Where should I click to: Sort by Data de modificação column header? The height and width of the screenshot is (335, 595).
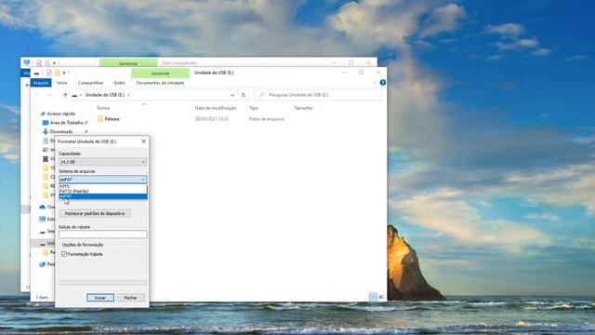(216, 108)
